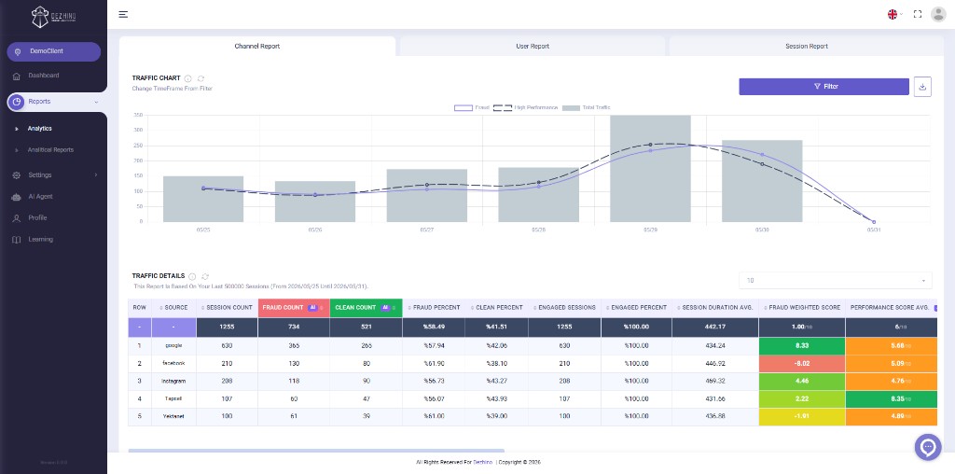Toggle High Performance series in legend
The height and width of the screenshot is (474, 955).
(525, 108)
